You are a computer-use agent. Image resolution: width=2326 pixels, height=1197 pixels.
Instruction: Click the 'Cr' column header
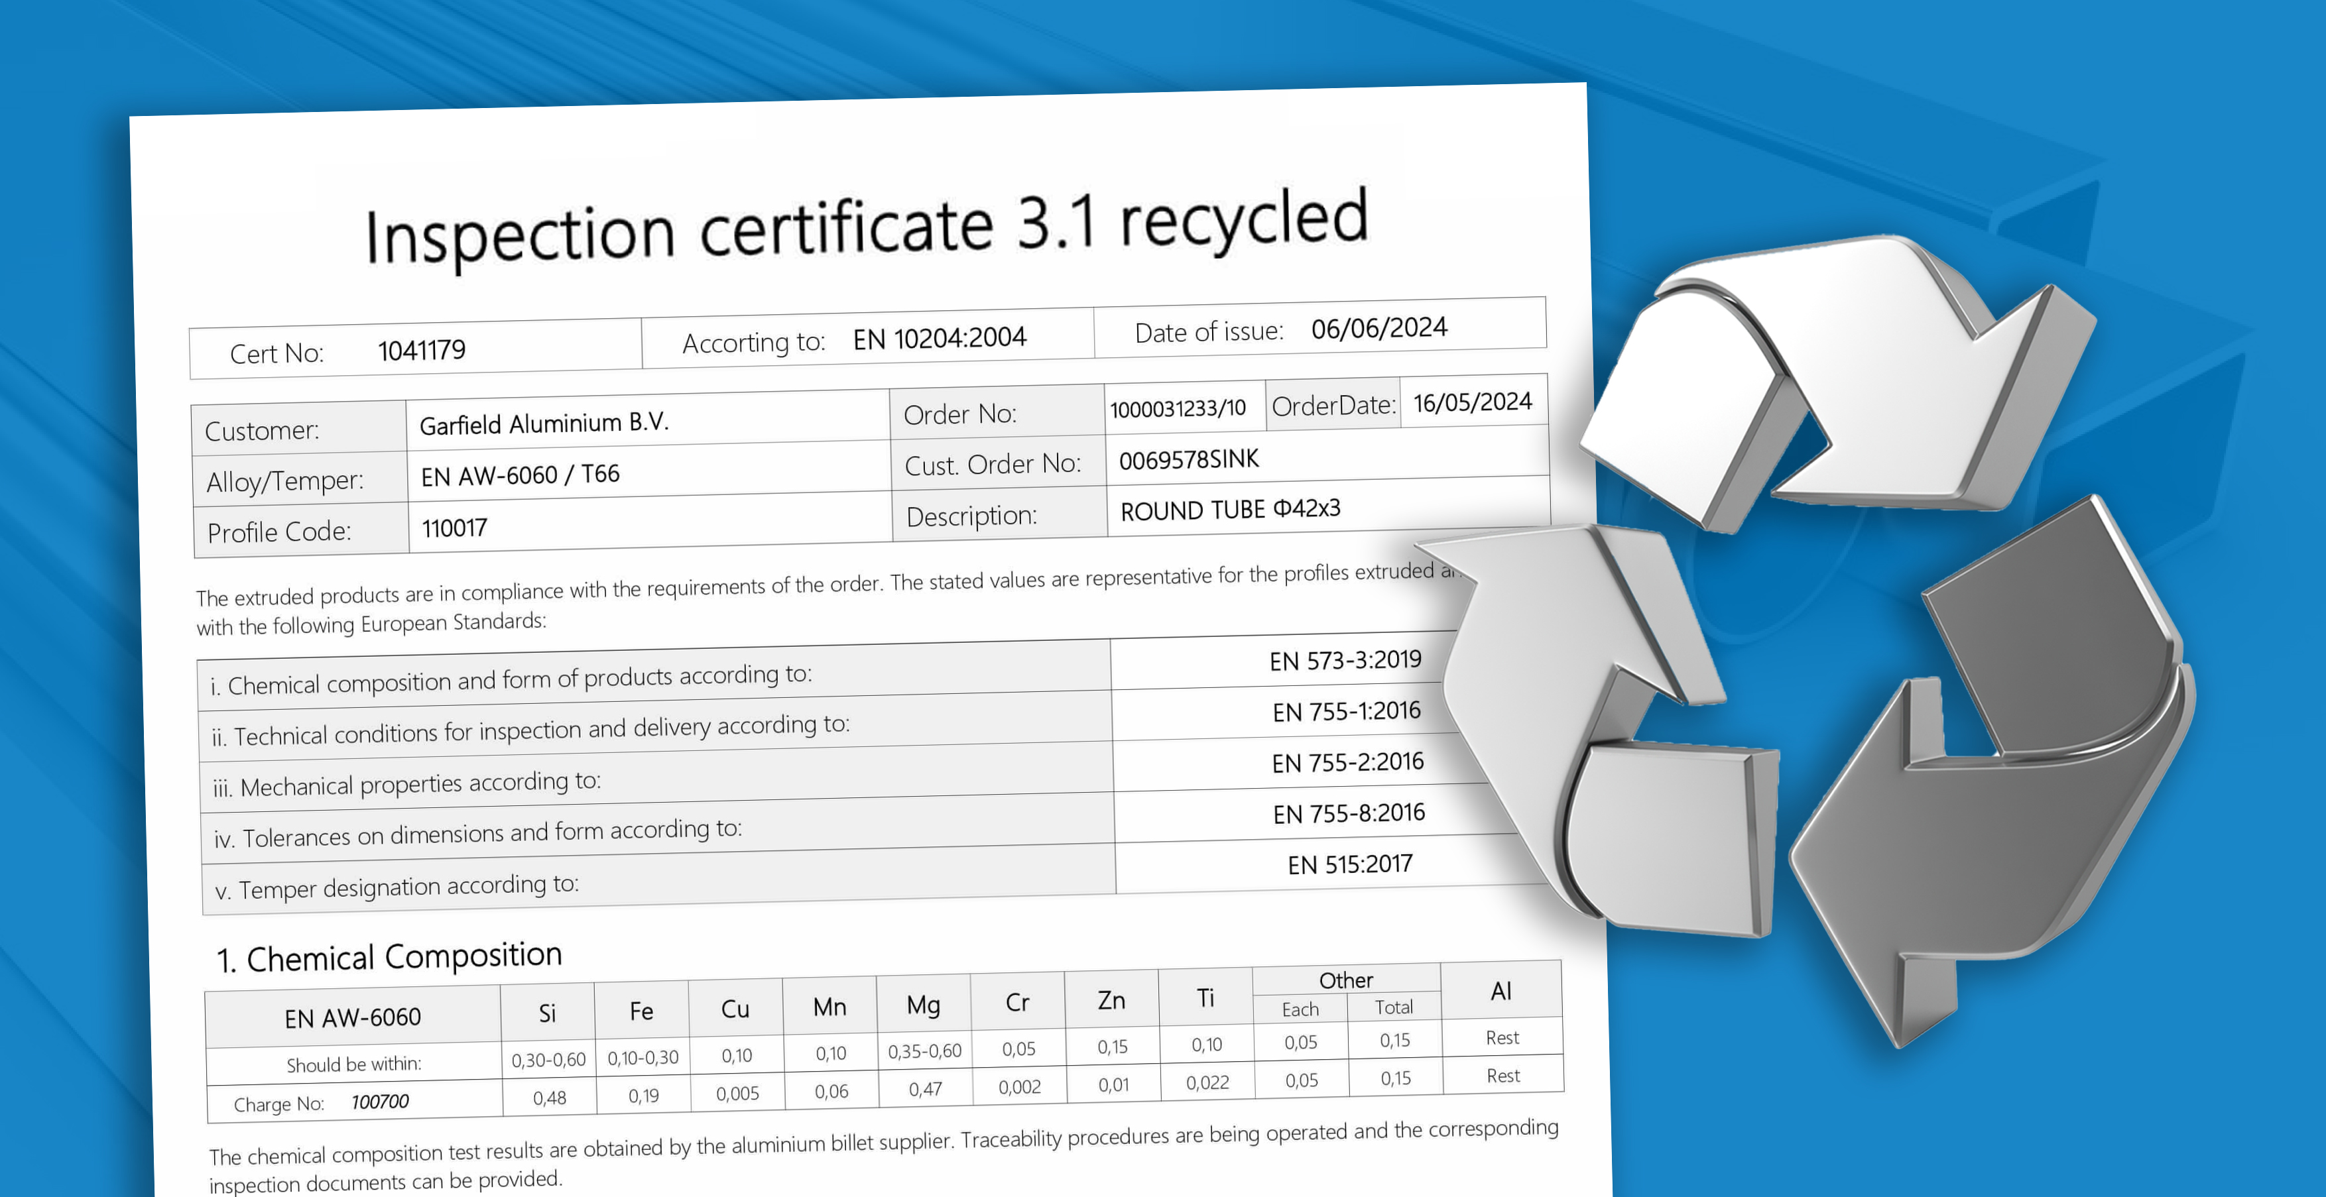point(1016,1002)
